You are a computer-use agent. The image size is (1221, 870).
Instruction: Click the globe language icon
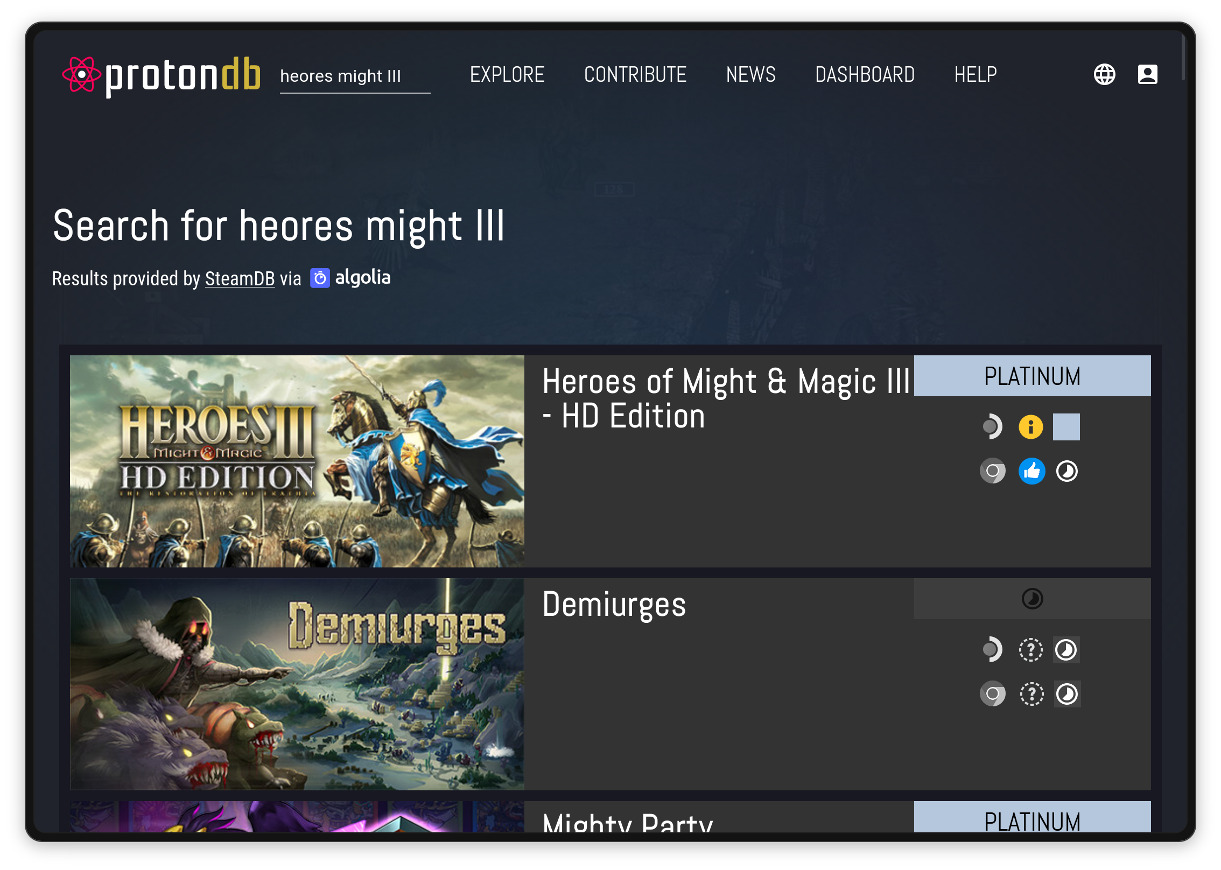coord(1104,74)
